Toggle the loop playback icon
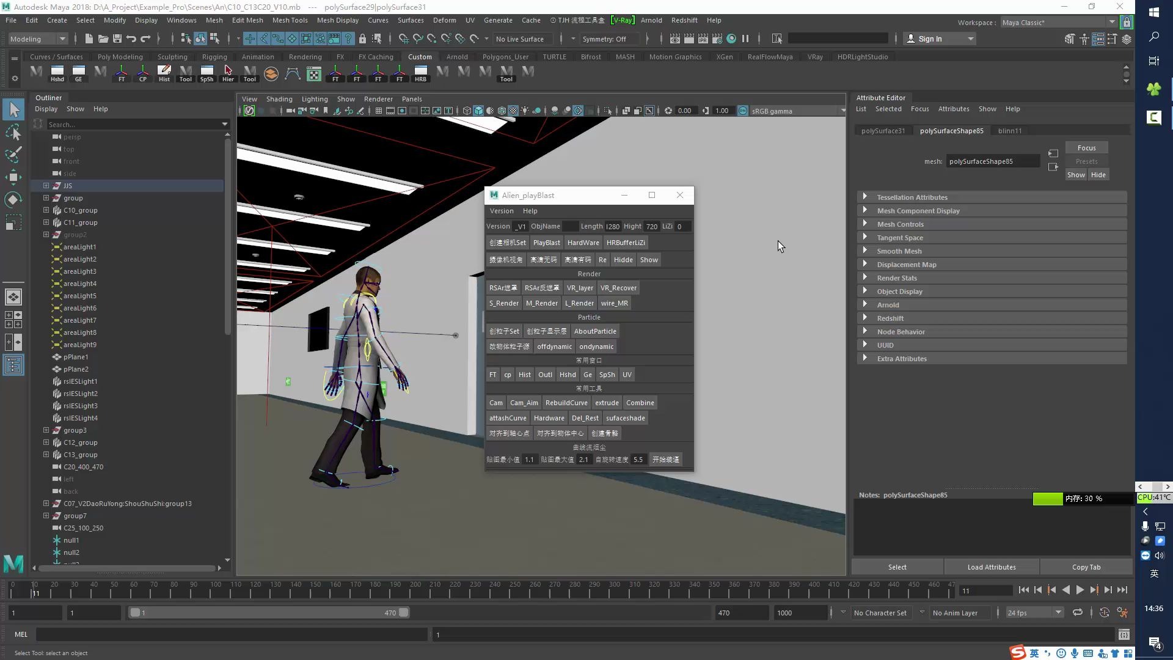 tap(1078, 612)
